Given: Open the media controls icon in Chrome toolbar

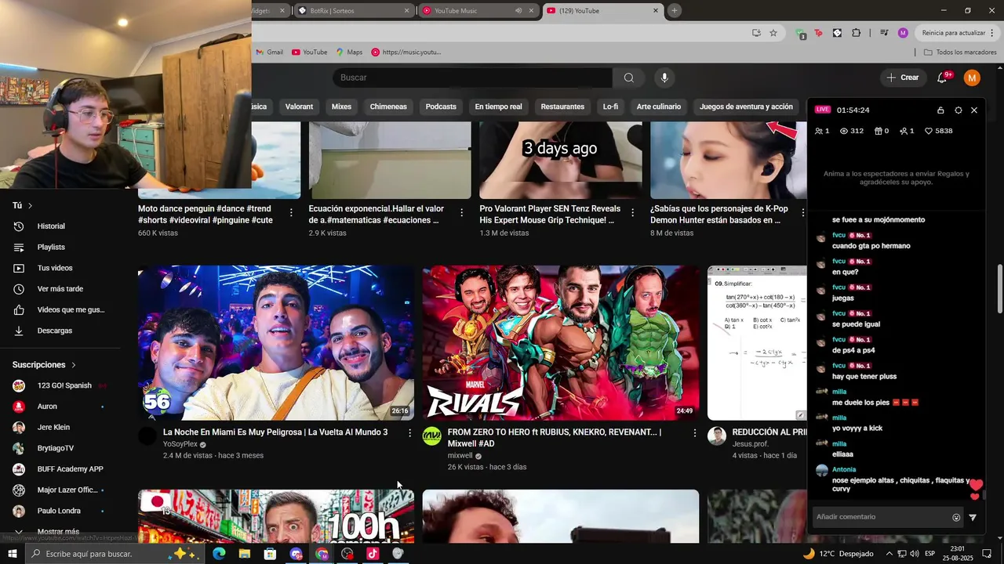Looking at the screenshot, I should [x=884, y=33].
